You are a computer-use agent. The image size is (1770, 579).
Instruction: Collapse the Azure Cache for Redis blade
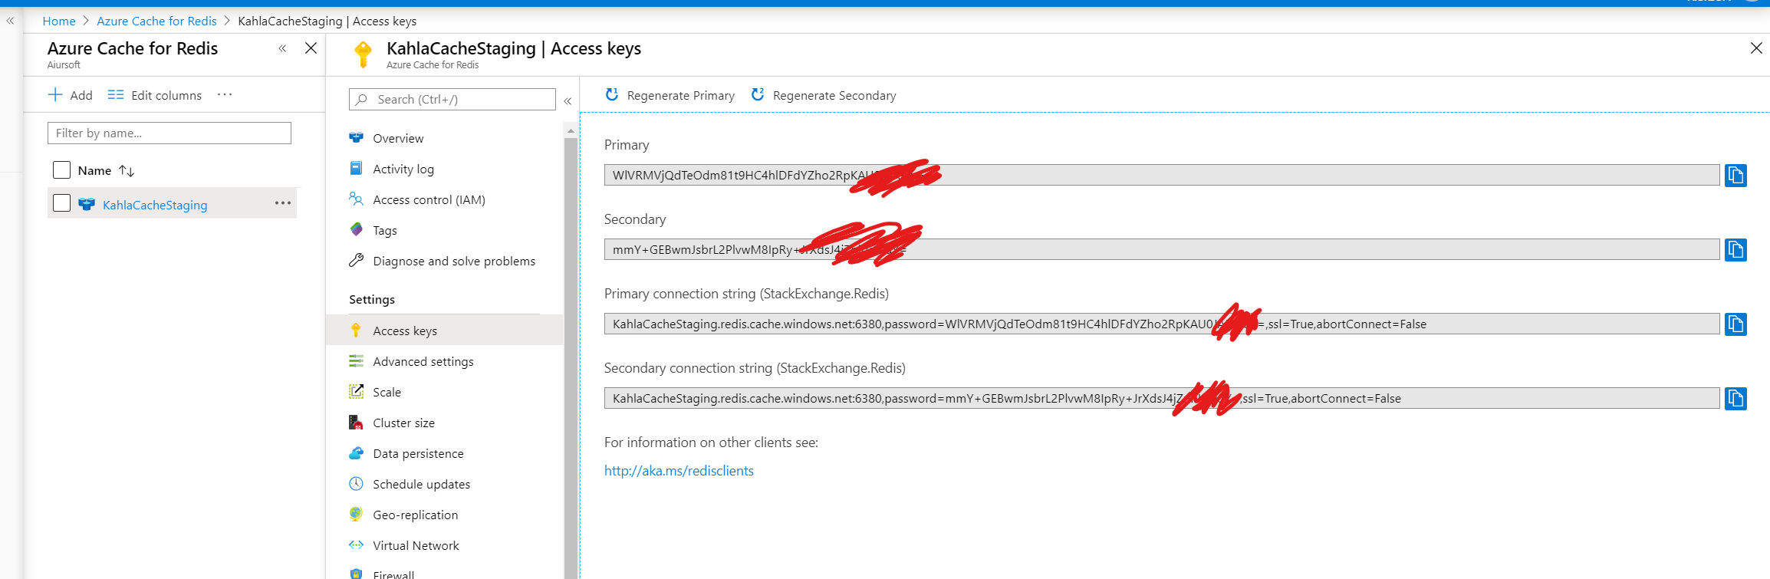point(282,48)
